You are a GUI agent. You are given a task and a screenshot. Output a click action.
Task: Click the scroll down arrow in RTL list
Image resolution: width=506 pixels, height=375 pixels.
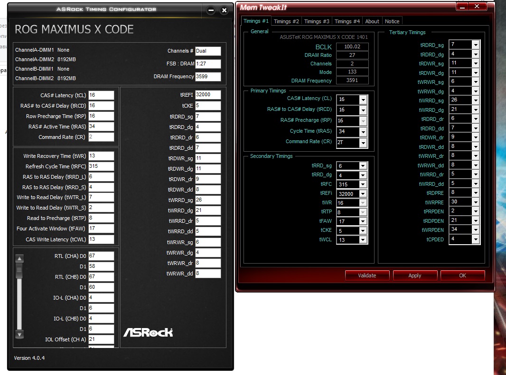point(19,334)
